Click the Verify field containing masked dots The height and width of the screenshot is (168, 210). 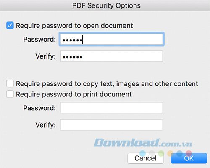[112, 56]
